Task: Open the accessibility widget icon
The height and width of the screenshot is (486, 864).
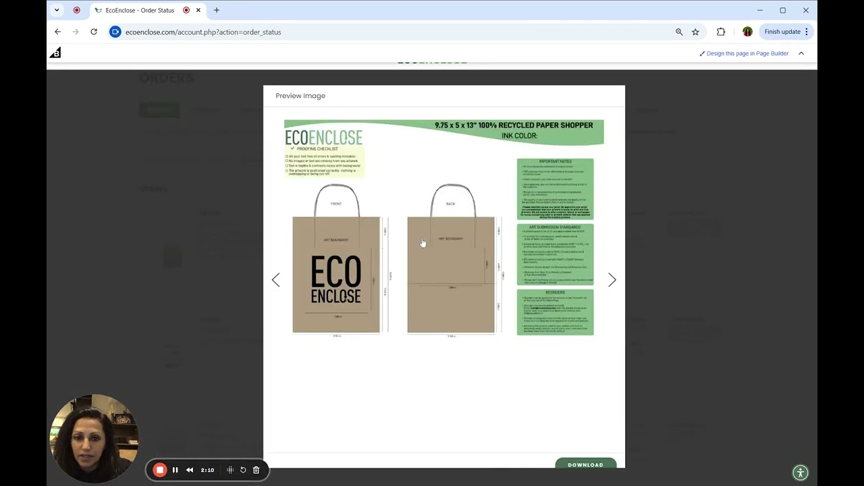Action: 800,473
